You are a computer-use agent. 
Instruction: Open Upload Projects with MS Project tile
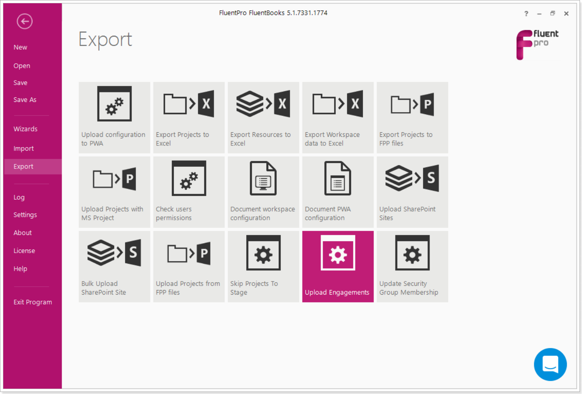pyautogui.click(x=114, y=192)
